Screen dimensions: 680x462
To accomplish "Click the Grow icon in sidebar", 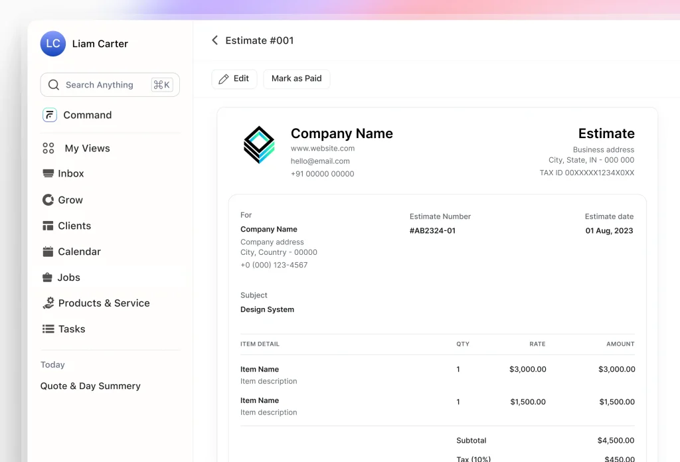I will click(x=48, y=200).
